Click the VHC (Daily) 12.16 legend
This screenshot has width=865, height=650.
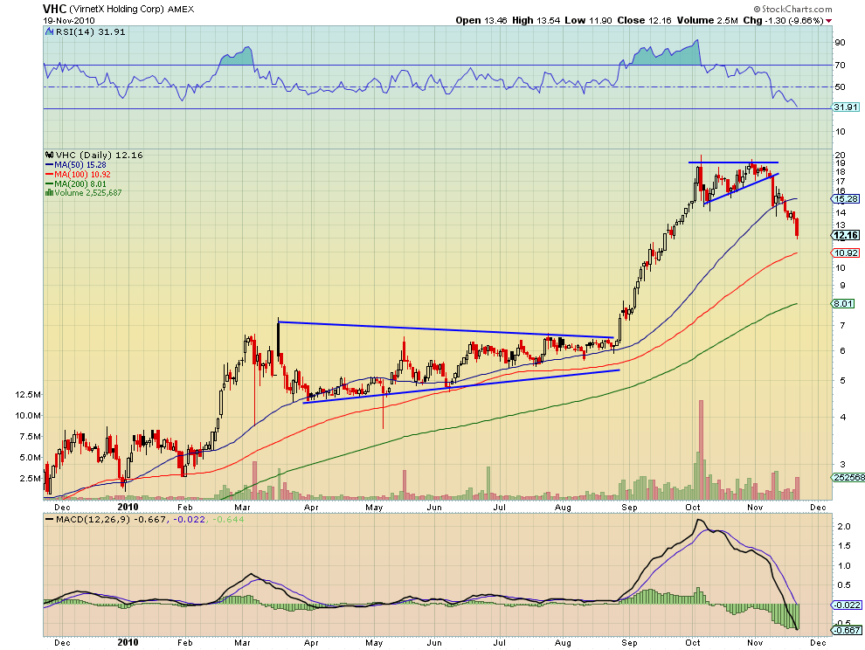(99, 155)
